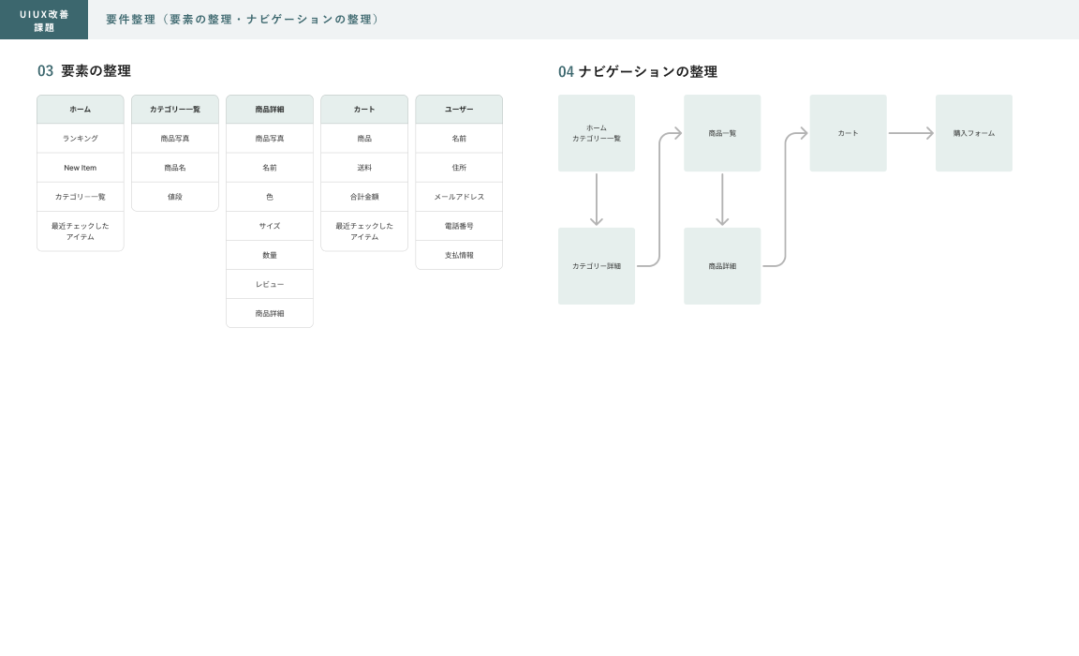1079x656 pixels.
Task: Click the arrow between カート and 購入フォーム
Action: click(910, 133)
